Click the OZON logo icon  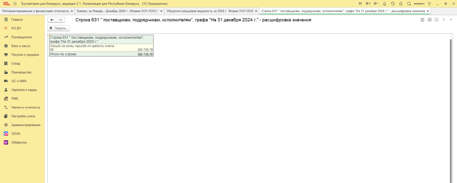(5, 134)
